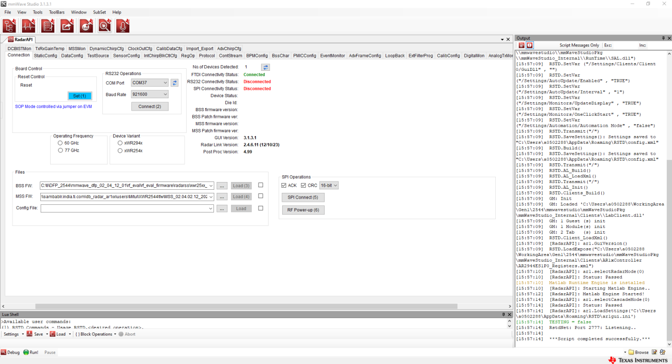This screenshot has height=364, width=672.
Task: Open the Block Operations dropdown
Action: [95, 335]
